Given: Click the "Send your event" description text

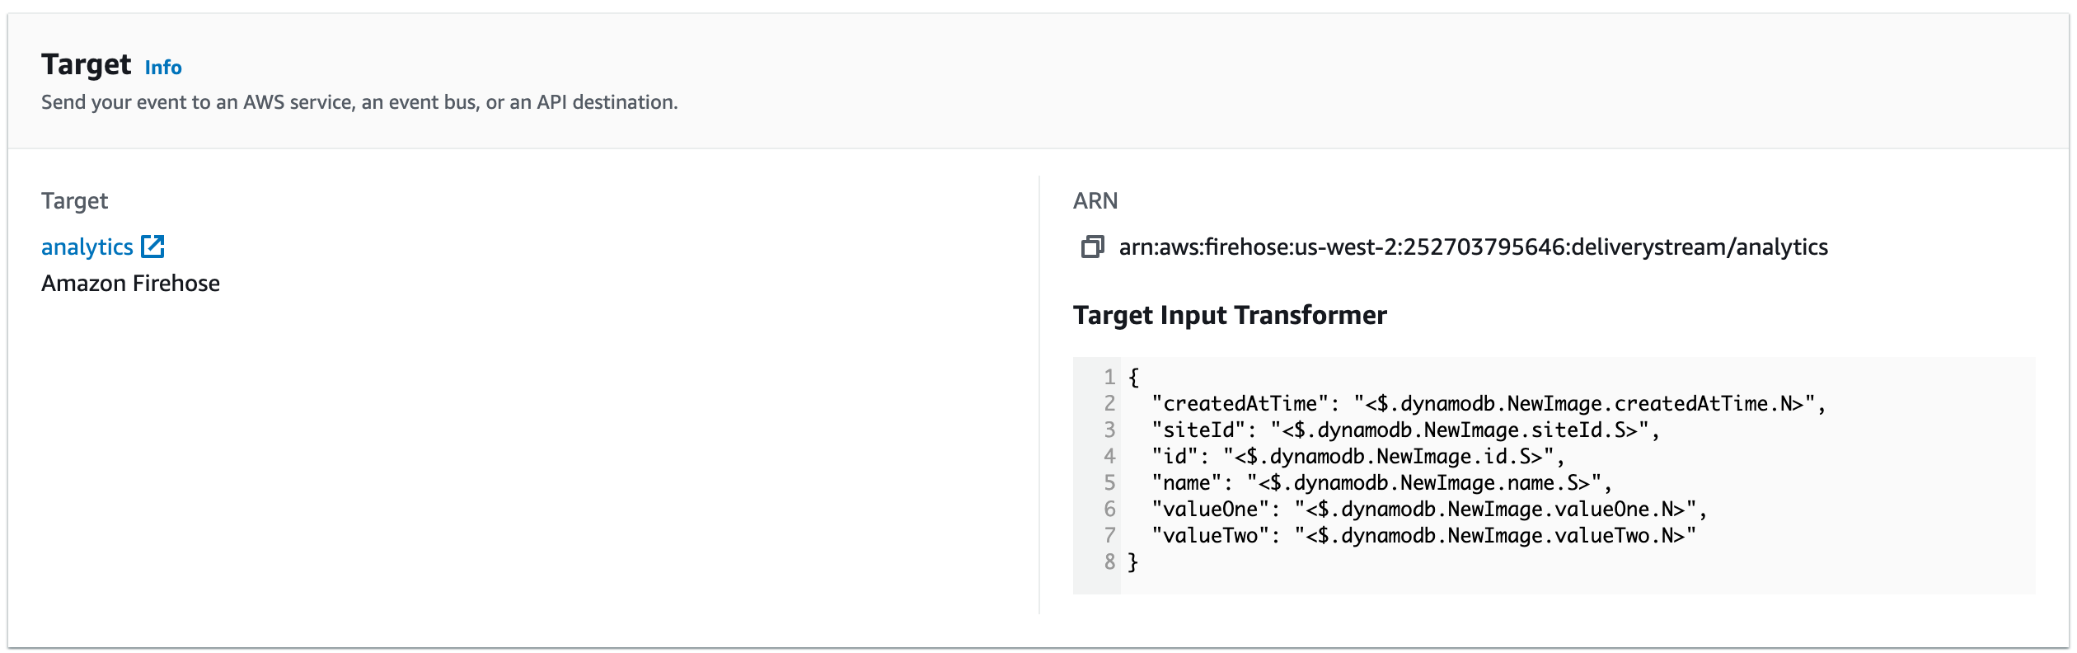Looking at the screenshot, I should pos(359,102).
